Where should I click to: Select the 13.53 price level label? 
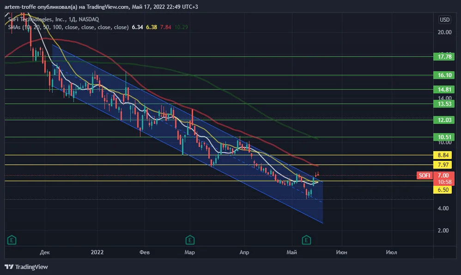444,104
